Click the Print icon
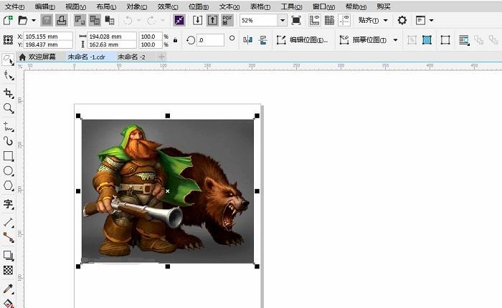 (x=62, y=21)
